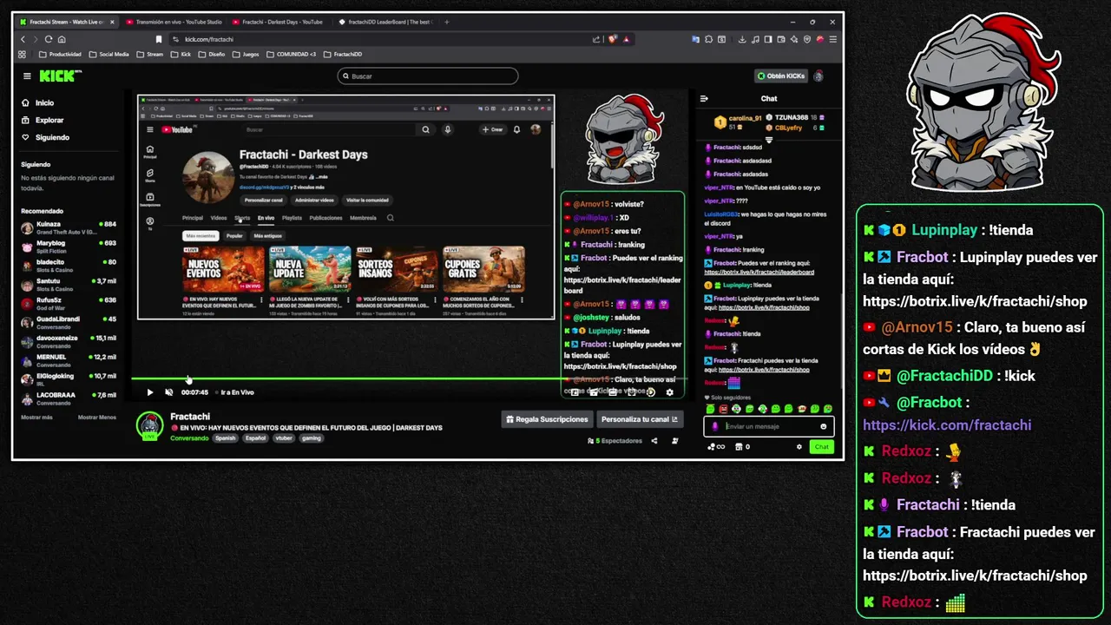The image size is (1111, 625).
Task: Open browser downloads icon
Action: point(742,39)
